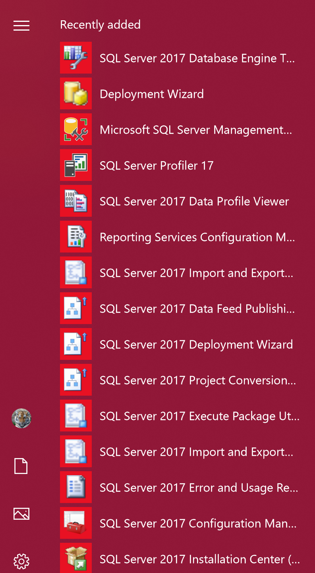Expand the Start menu navigation pane

21,25
